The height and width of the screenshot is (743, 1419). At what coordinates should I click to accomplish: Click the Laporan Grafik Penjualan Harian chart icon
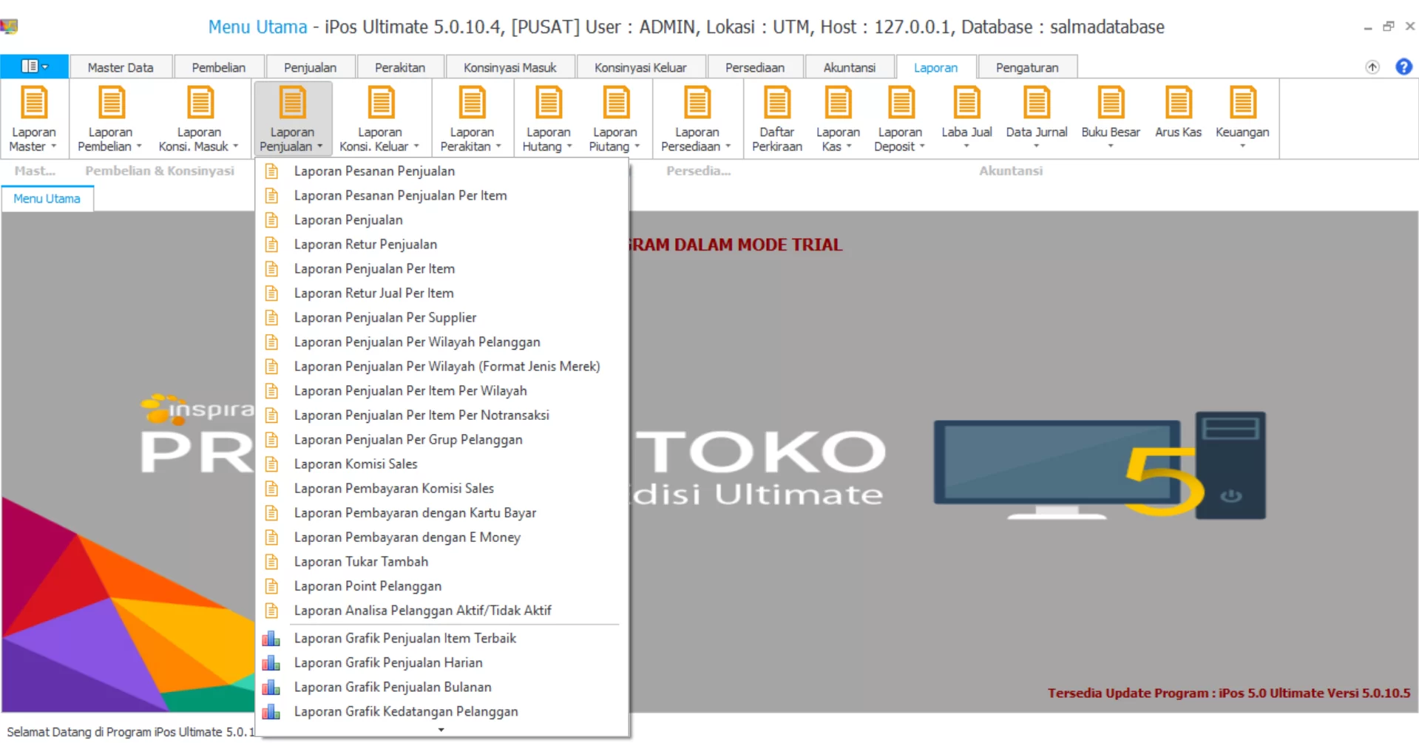[271, 663]
